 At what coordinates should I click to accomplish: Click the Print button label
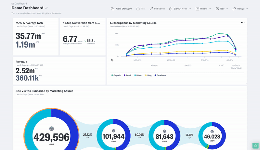(143, 9)
